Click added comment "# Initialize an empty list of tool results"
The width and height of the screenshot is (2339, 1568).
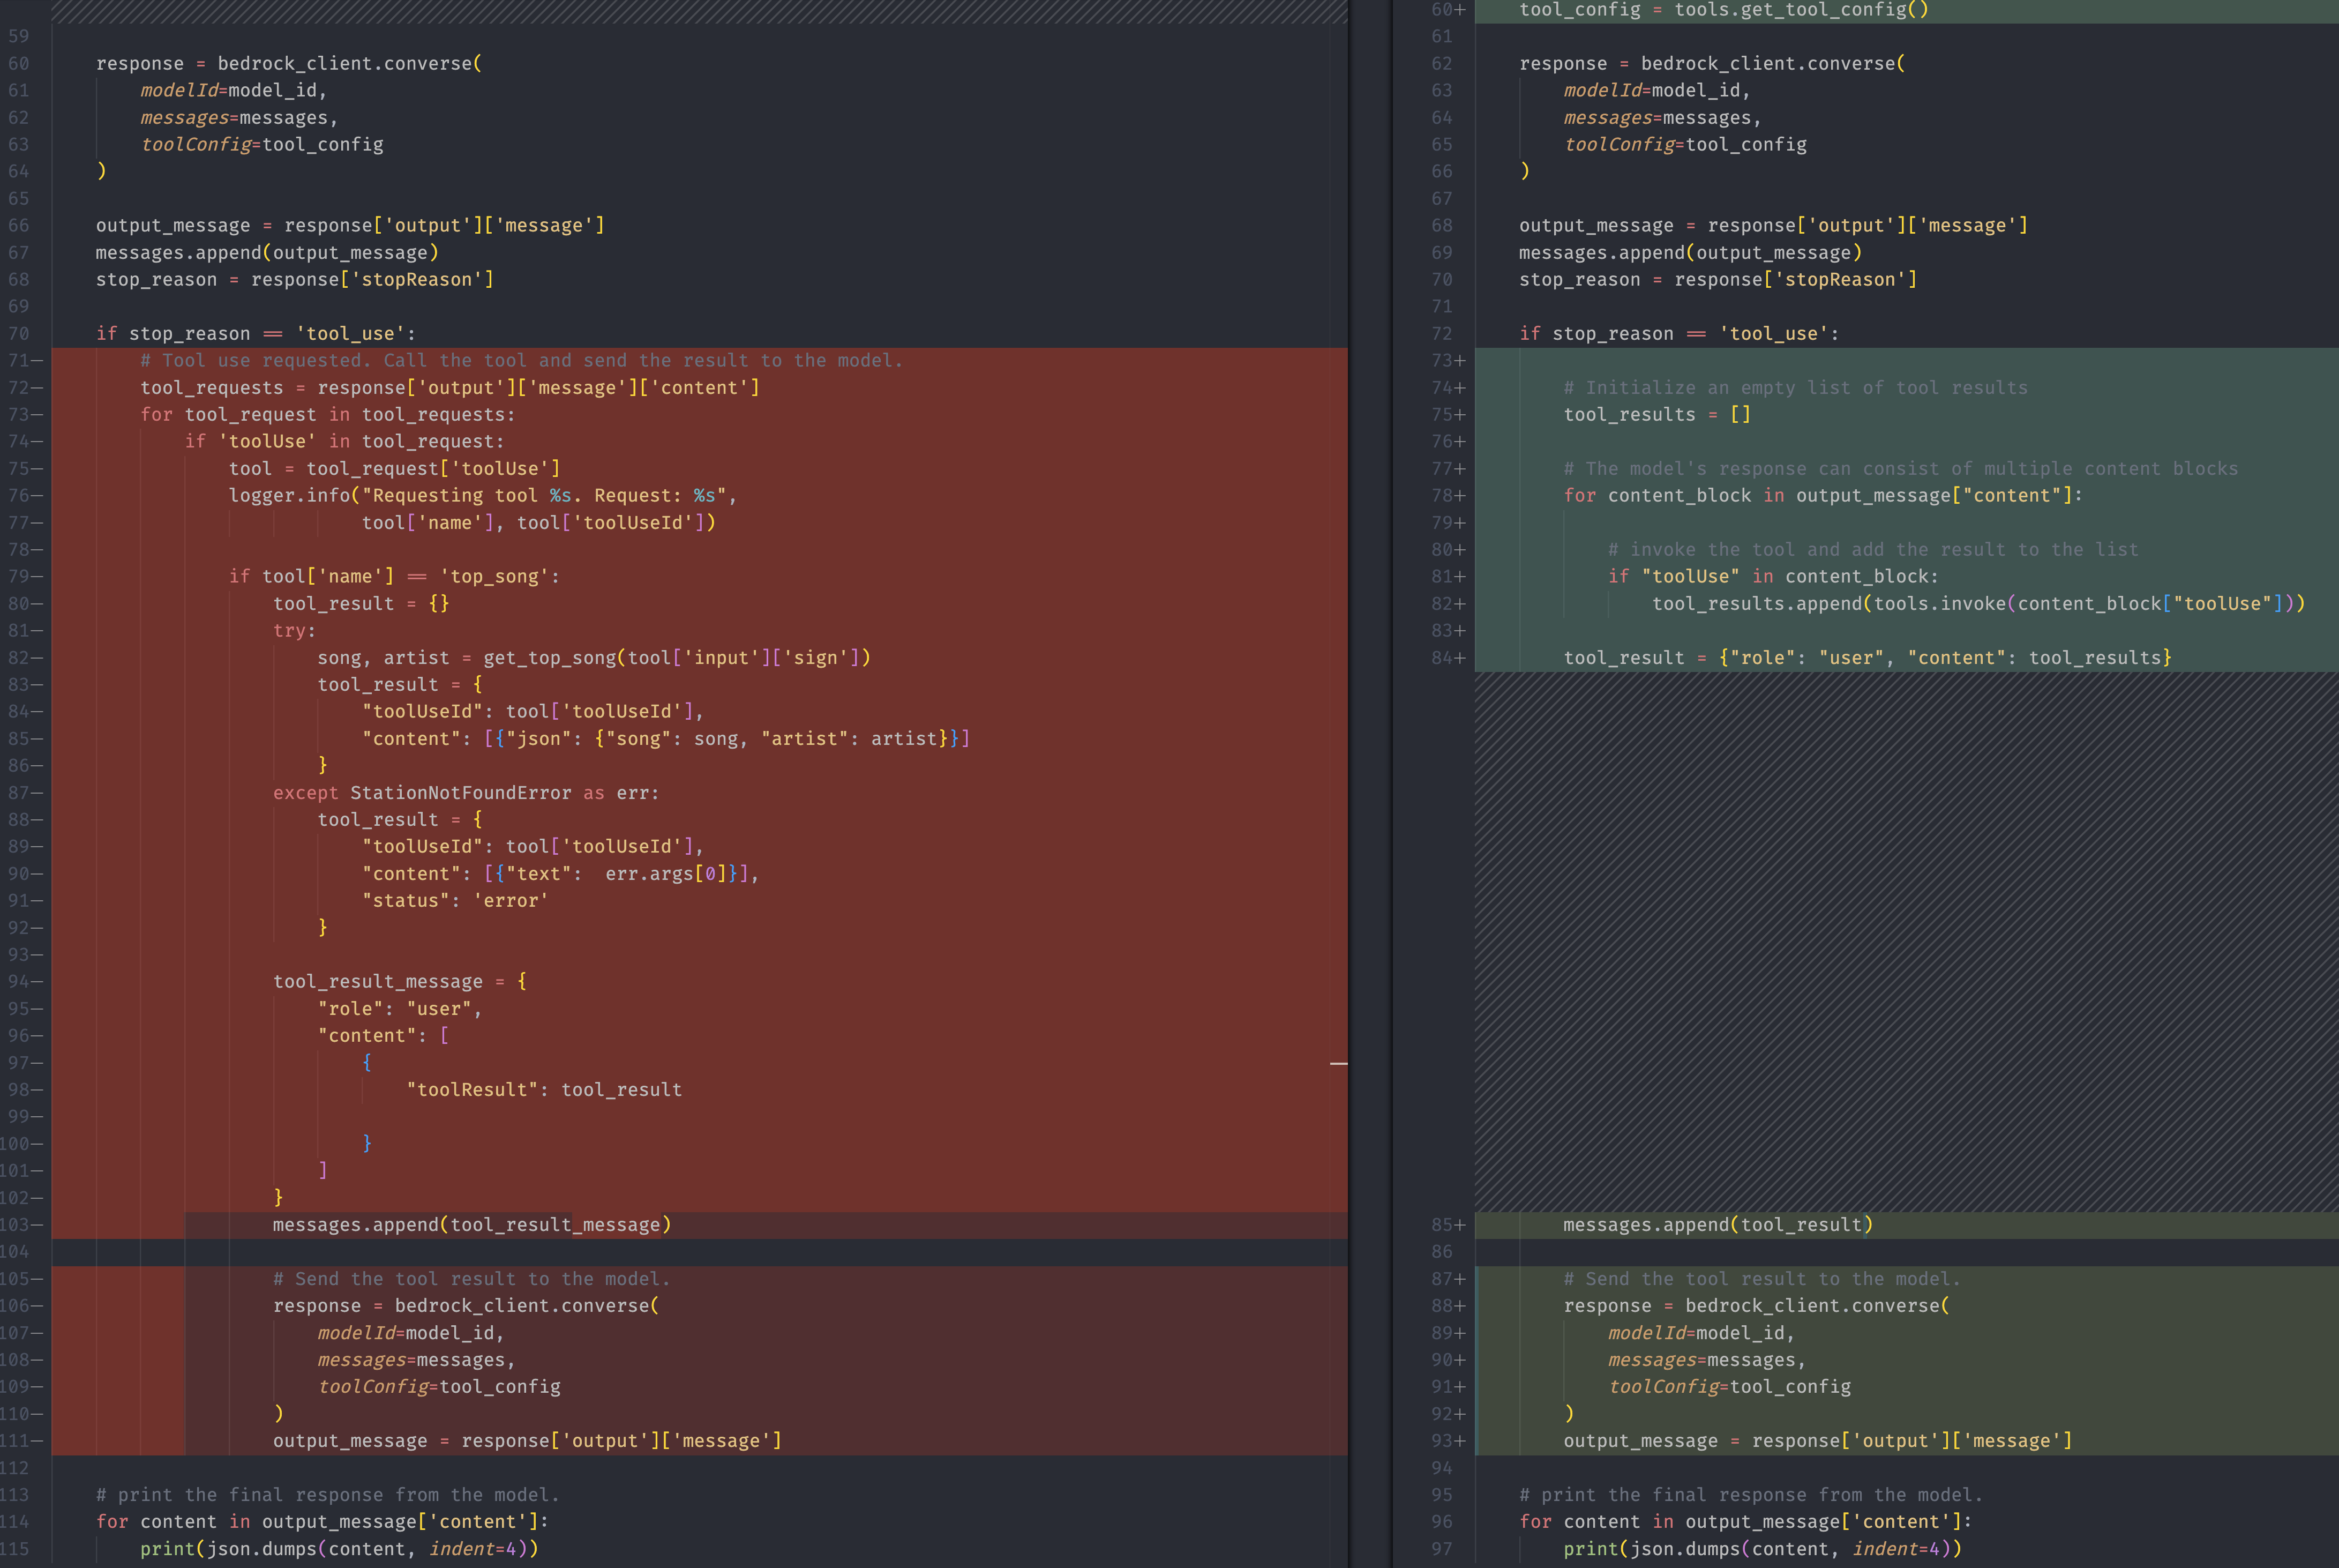(1796, 388)
